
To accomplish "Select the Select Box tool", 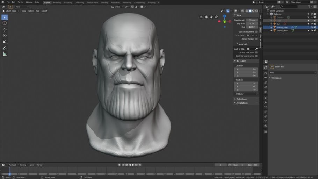I will (5, 17).
